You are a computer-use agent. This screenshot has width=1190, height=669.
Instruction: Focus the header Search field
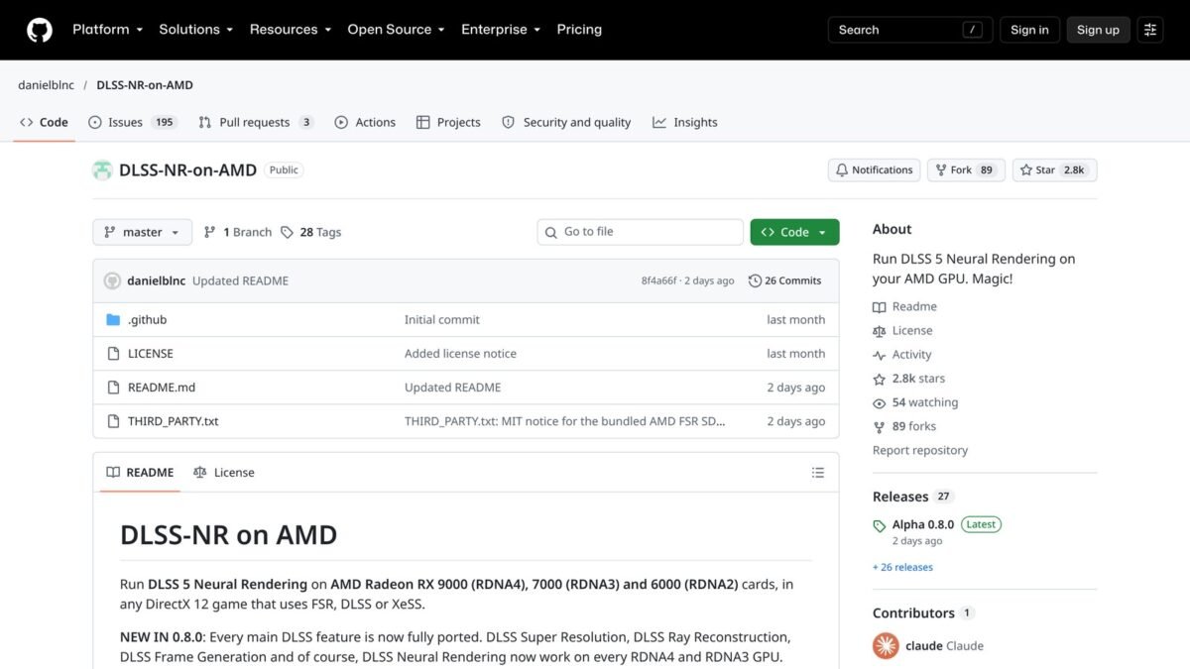tap(910, 30)
